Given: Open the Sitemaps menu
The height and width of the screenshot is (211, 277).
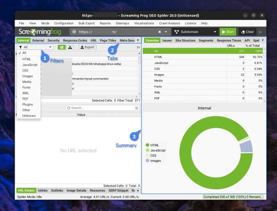Looking at the screenshot, I should [123, 23].
